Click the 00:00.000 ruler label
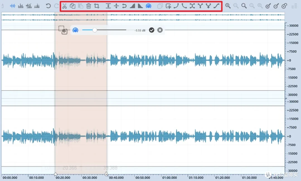Viewport: 301px width, 181px height. tap(10, 178)
